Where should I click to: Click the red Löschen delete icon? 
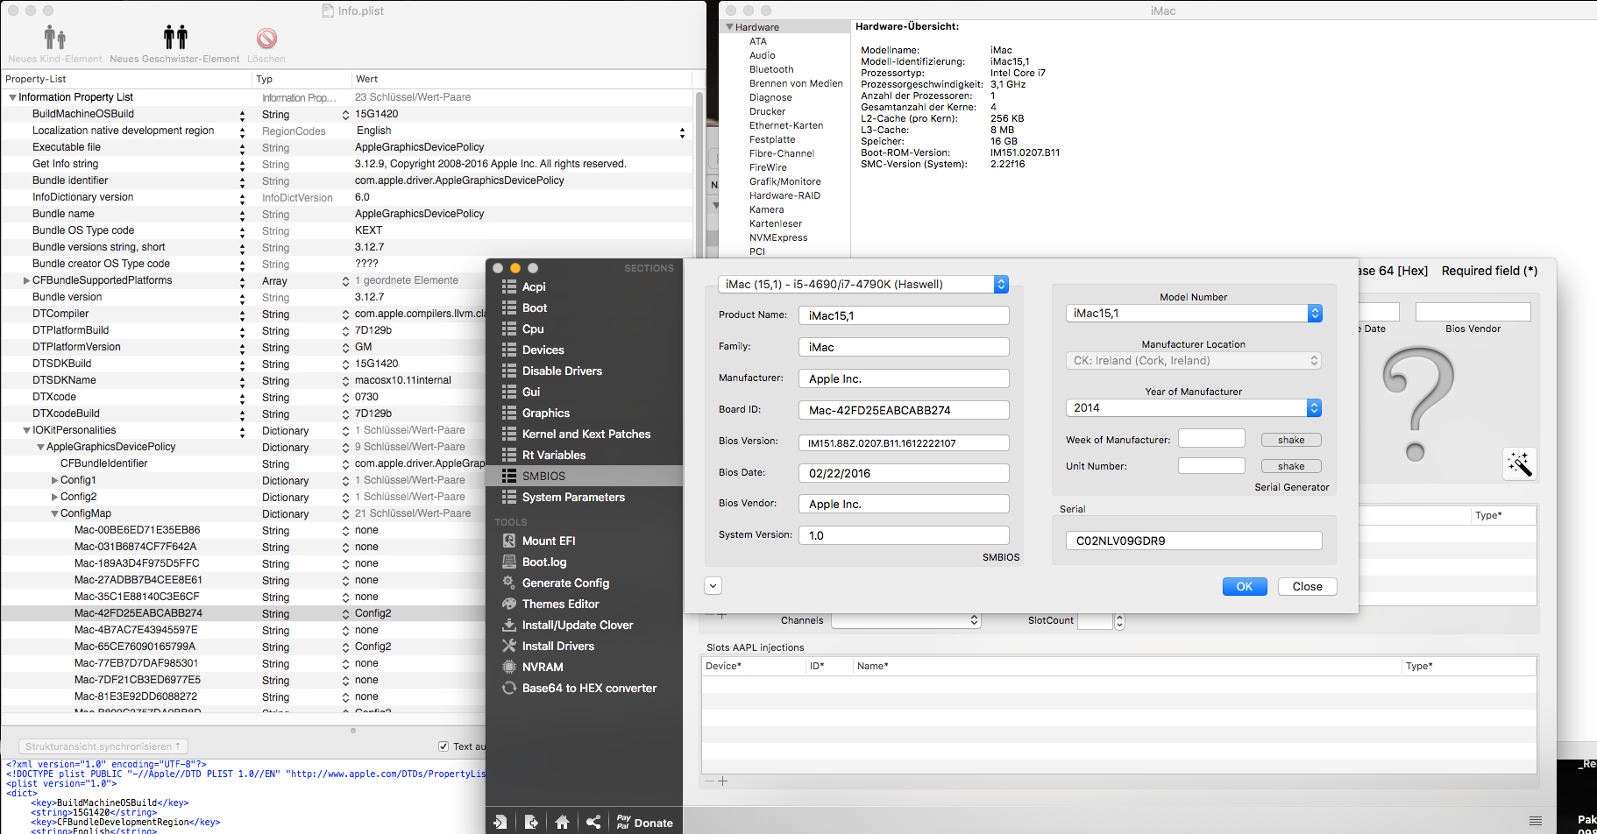(266, 39)
